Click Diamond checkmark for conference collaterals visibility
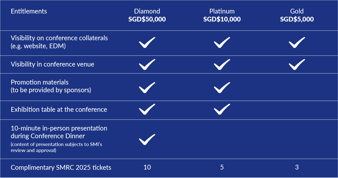This screenshot has height=178, width=338. click(147, 42)
